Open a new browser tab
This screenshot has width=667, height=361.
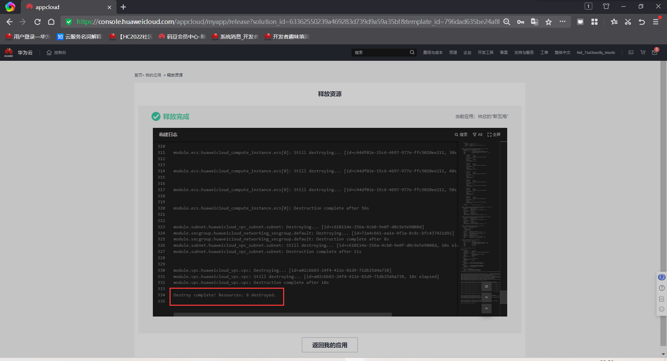click(x=123, y=7)
